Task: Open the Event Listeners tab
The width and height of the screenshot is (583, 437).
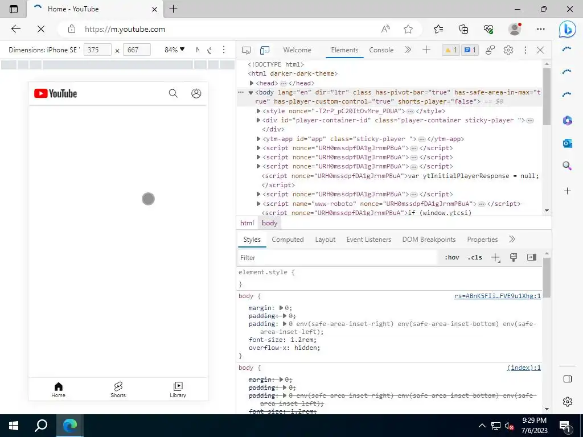Action: point(369,240)
